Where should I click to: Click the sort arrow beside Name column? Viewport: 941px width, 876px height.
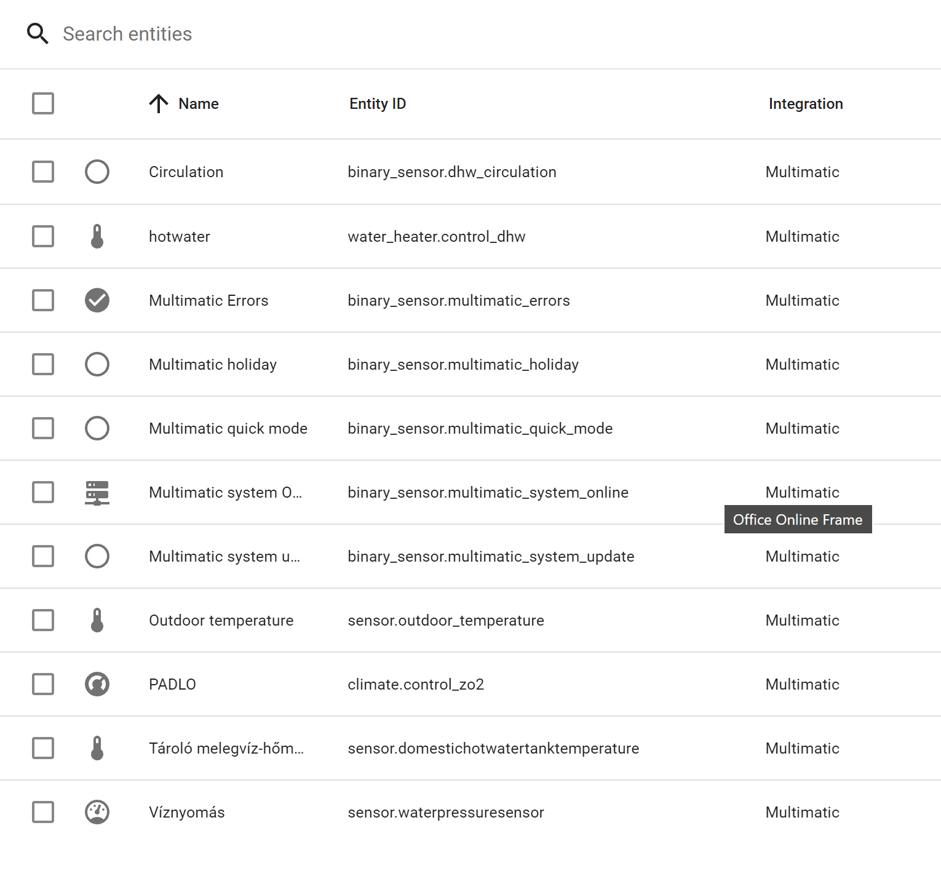coord(159,103)
